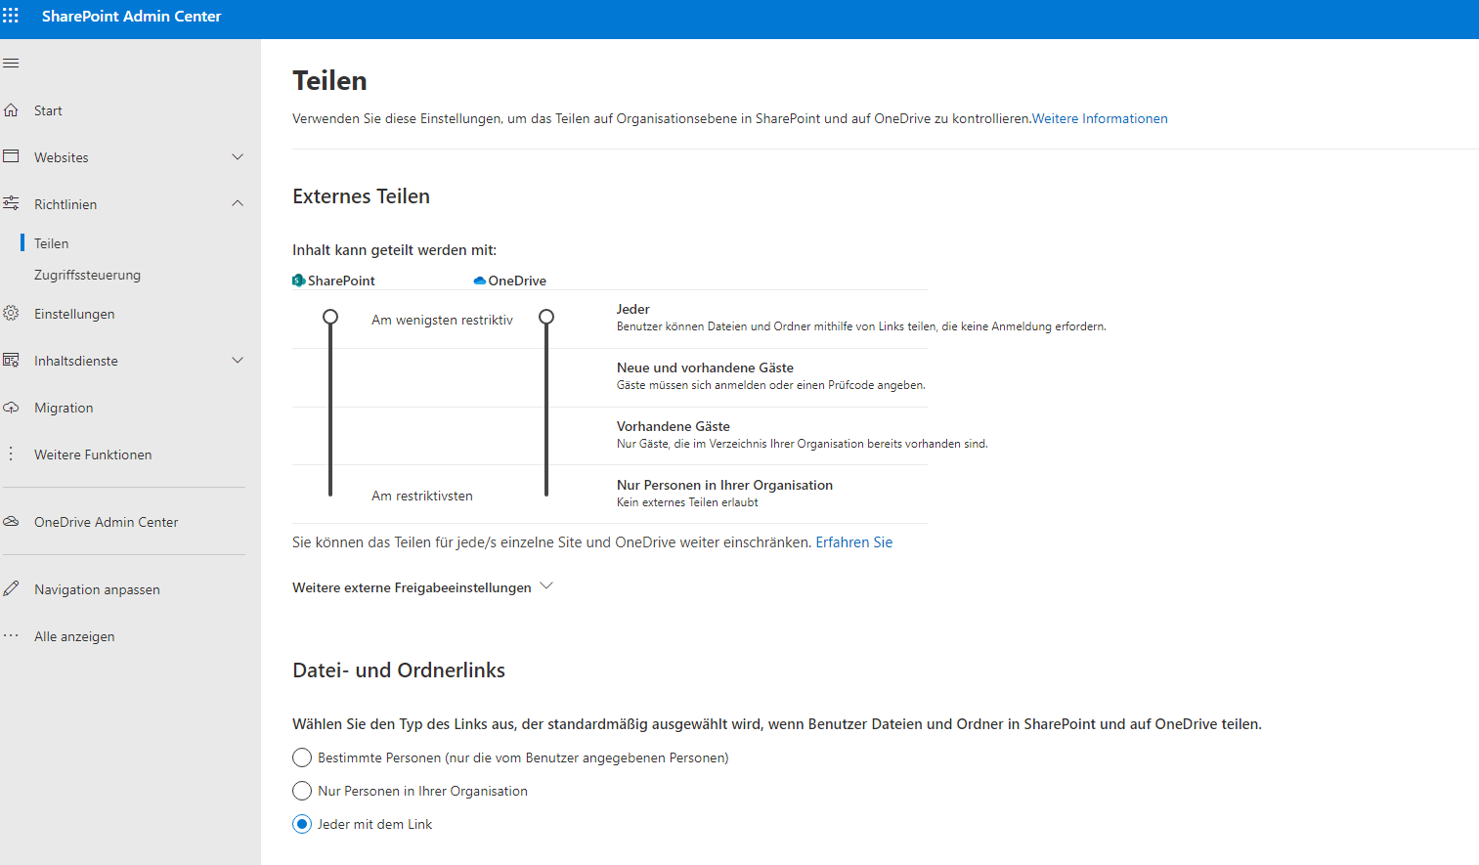Click Weitere externe Freigabeeinstellungen label
Image resolution: width=1479 pixels, height=865 pixels.
(412, 587)
